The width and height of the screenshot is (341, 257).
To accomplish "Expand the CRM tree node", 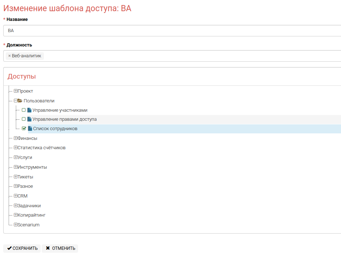I will click(x=15, y=196).
